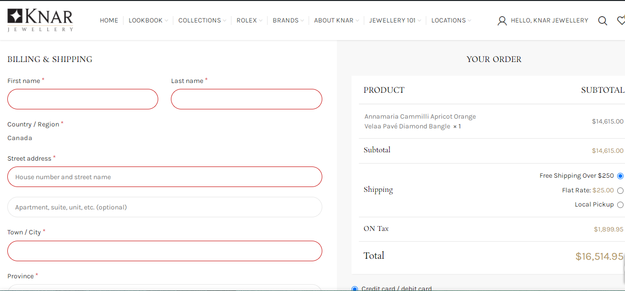Click the Annamaria Cammilli bangle product name
The height and width of the screenshot is (291, 625).
[x=420, y=122]
